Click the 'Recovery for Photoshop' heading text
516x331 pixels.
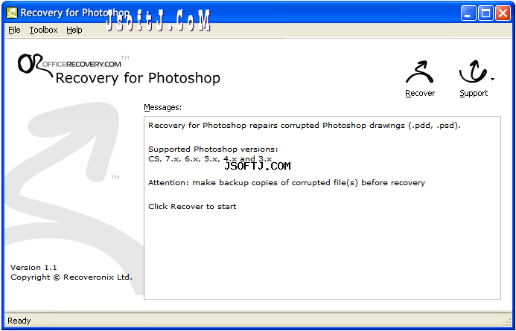(138, 78)
